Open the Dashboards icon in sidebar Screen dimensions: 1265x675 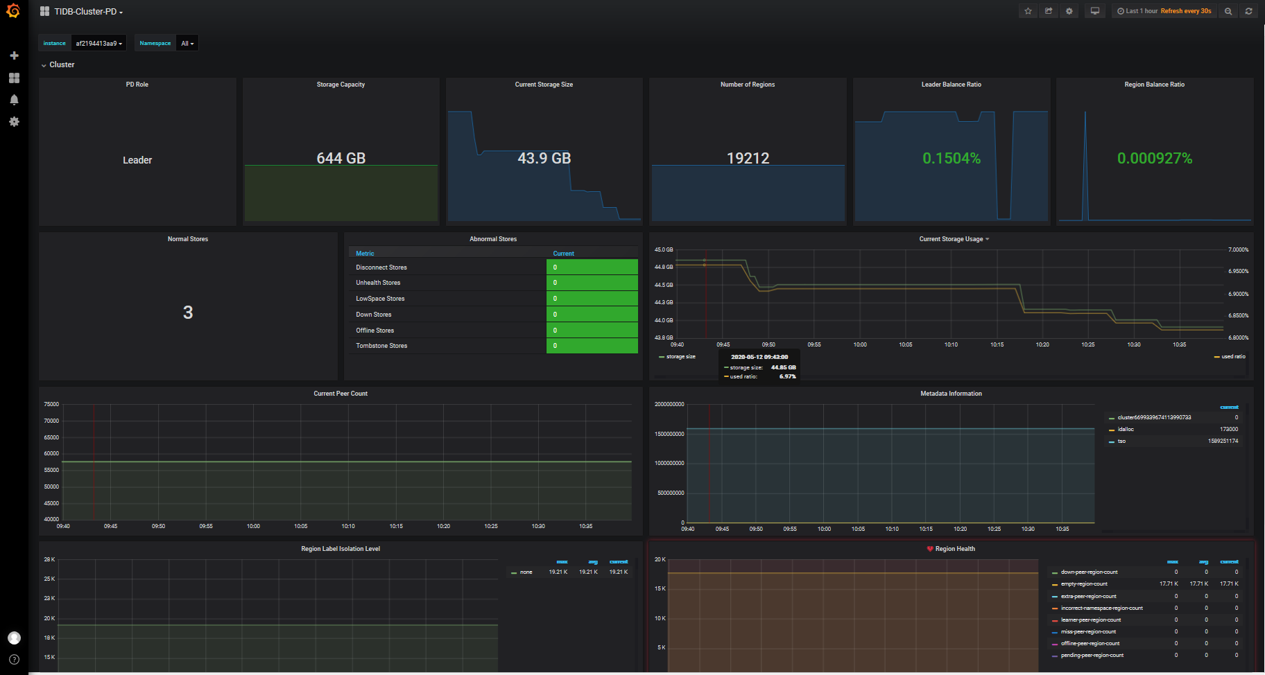14,78
